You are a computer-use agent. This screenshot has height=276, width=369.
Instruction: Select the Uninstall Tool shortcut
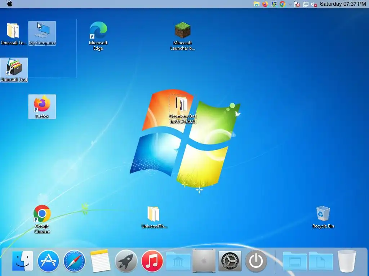click(x=14, y=70)
